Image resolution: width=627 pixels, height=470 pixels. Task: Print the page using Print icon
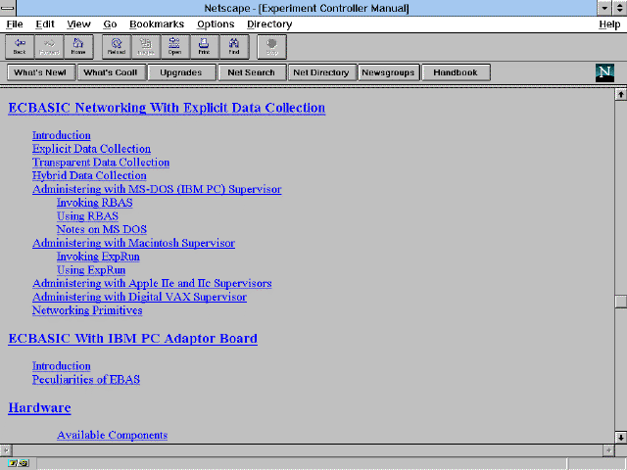(205, 47)
